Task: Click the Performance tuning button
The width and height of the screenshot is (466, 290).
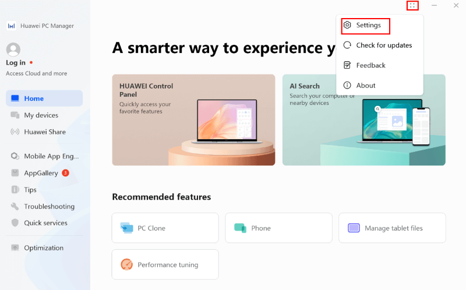Action: [x=165, y=264]
